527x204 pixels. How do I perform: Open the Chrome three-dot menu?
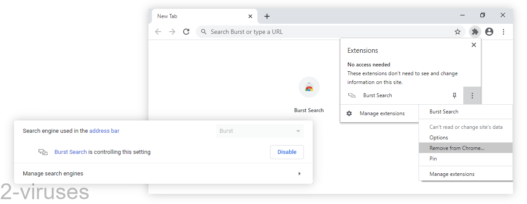[x=503, y=32]
